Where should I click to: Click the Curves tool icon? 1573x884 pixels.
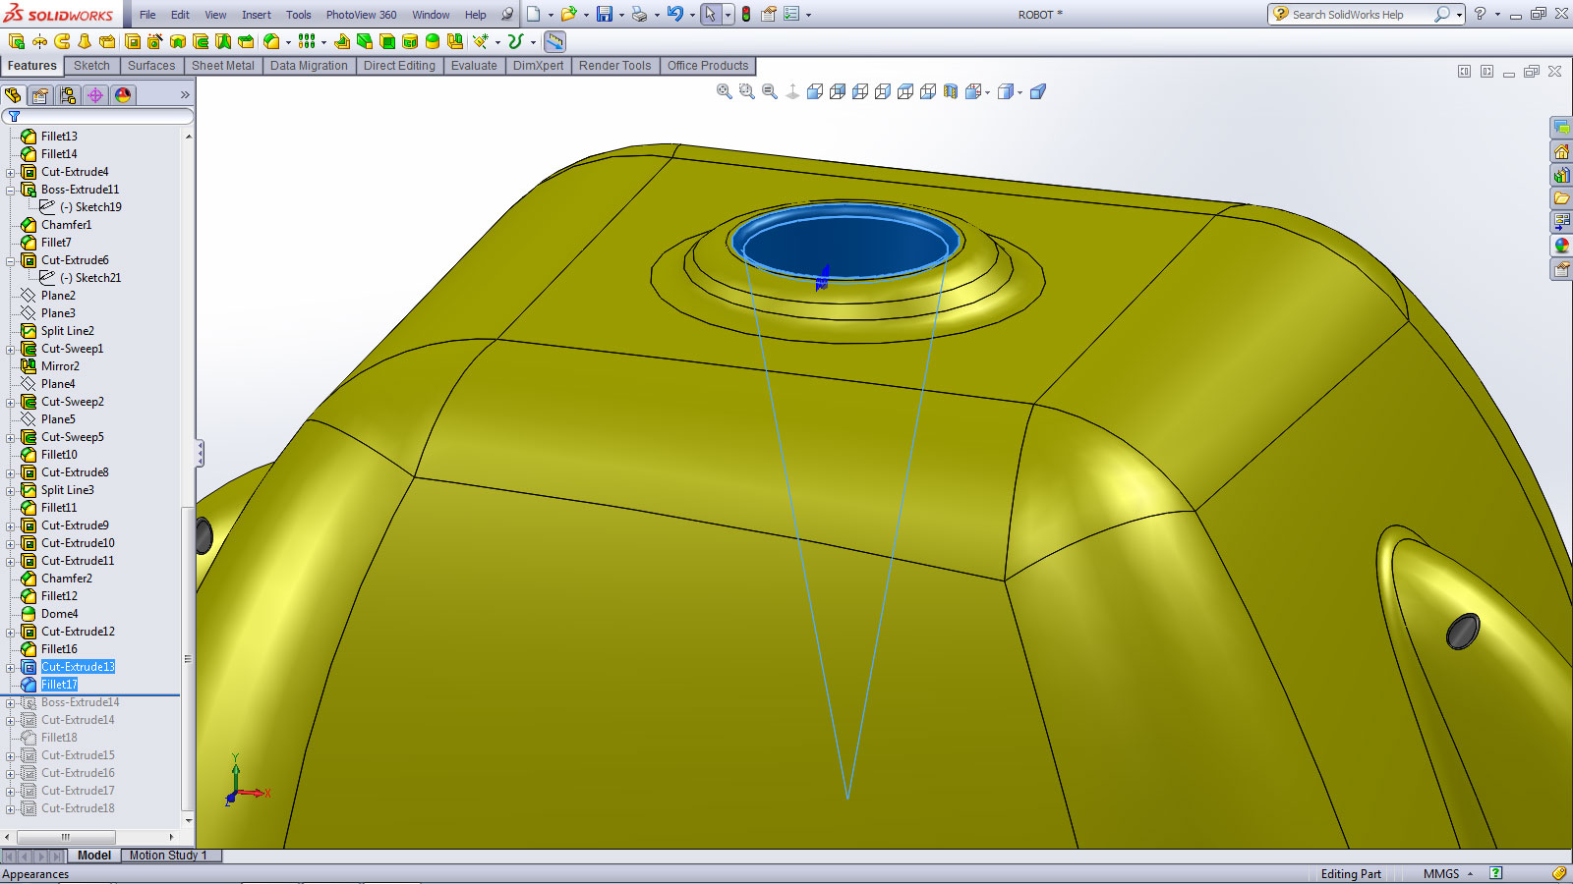pos(516,41)
